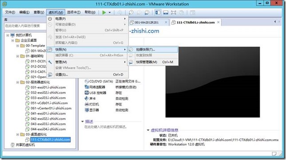Click the console view toolbar icon

193,12
